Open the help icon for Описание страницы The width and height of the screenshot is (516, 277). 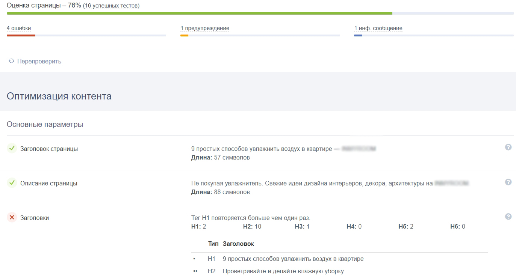(508, 182)
